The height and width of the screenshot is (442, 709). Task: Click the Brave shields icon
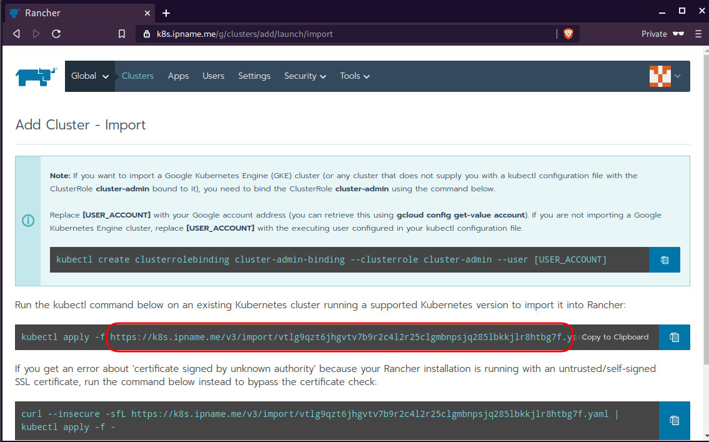point(568,34)
